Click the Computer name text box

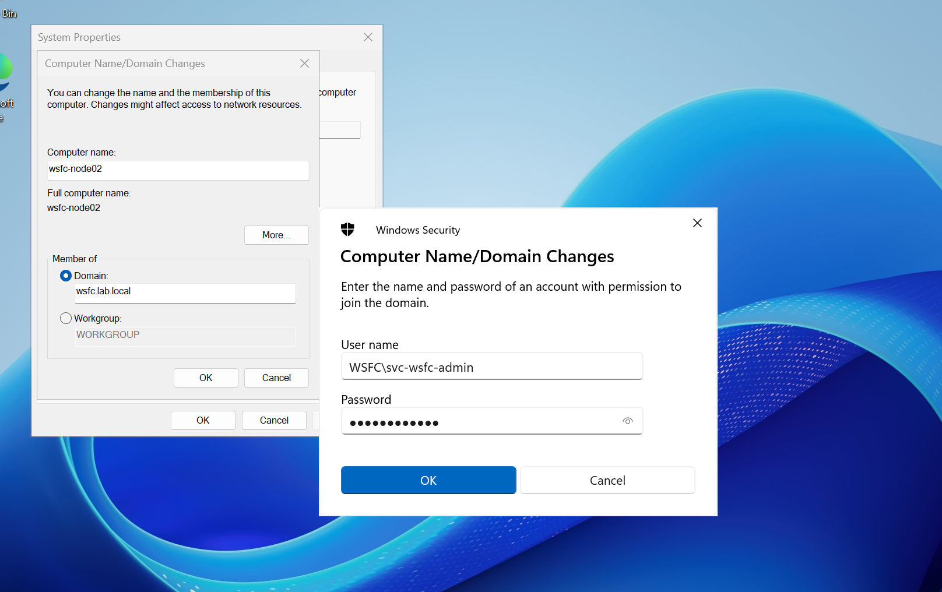(x=178, y=171)
